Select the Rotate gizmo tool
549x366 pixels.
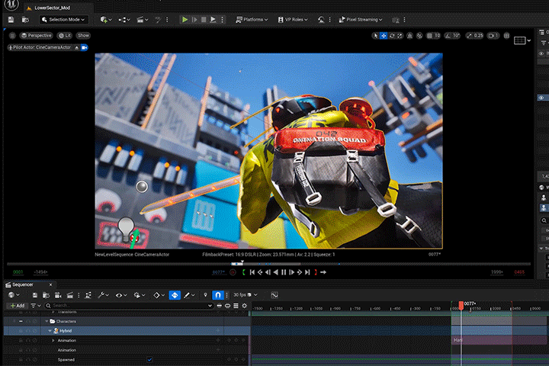tap(392, 36)
